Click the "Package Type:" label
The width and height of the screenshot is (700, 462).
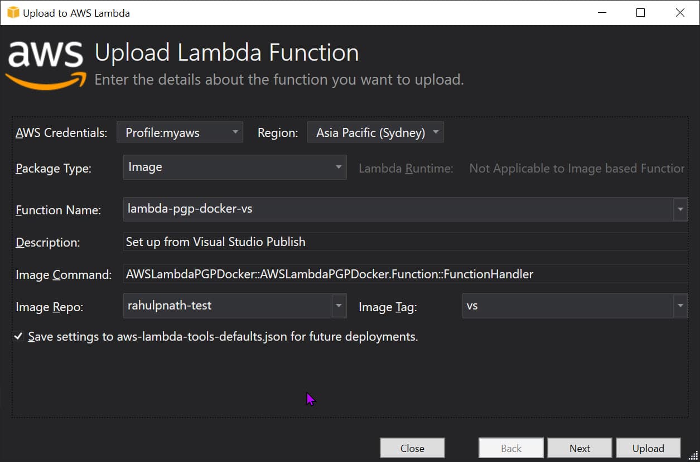pos(54,168)
